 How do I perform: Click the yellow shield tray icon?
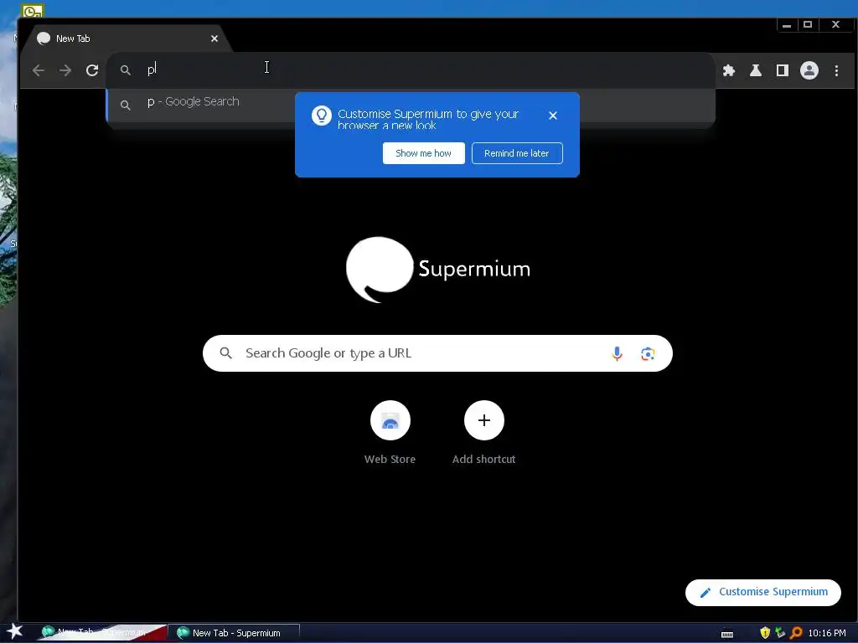(x=765, y=633)
